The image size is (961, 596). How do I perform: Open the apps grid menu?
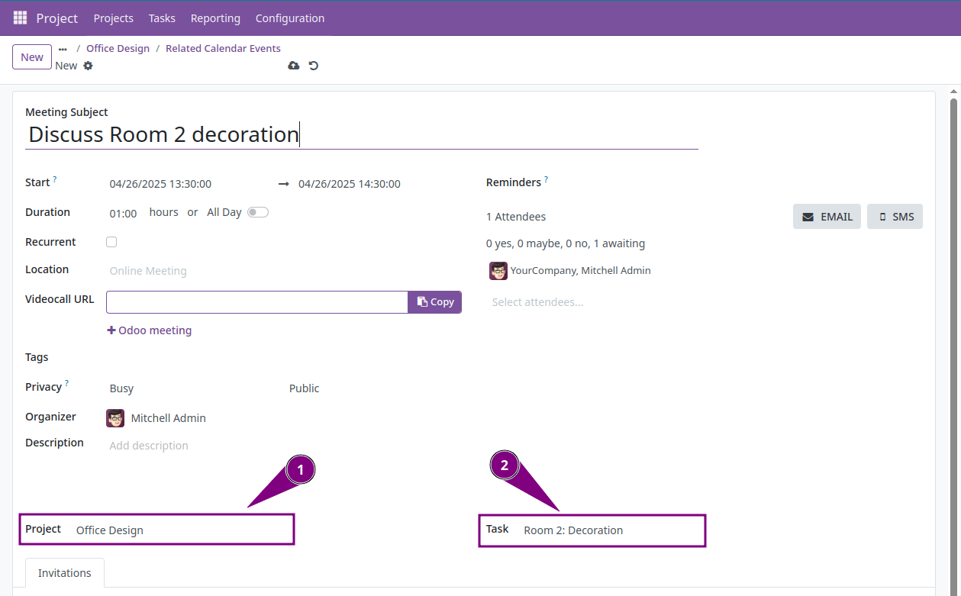[19, 18]
